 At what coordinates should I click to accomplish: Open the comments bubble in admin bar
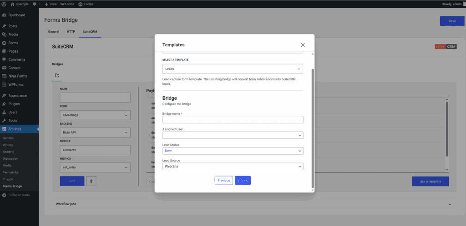tap(36, 4)
